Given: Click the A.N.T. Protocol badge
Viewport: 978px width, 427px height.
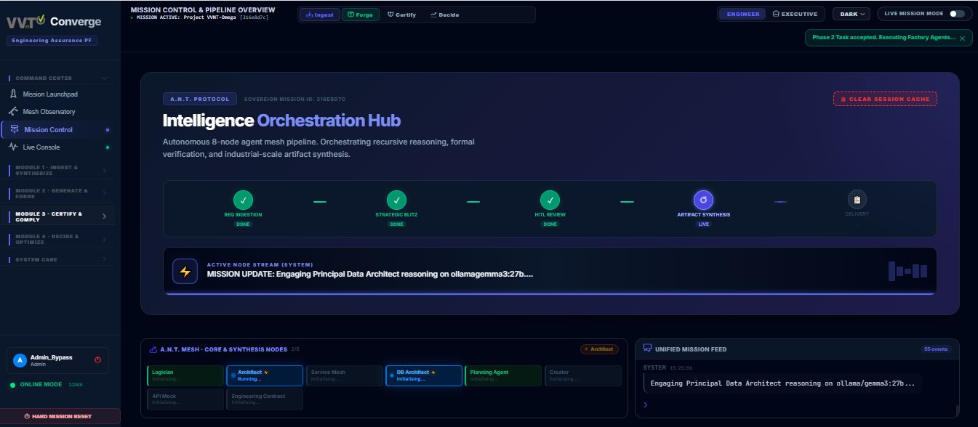Looking at the screenshot, I should click(200, 99).
